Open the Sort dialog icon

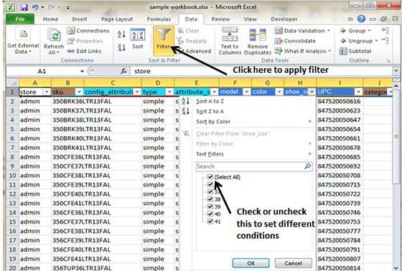(x=138, y=35)
